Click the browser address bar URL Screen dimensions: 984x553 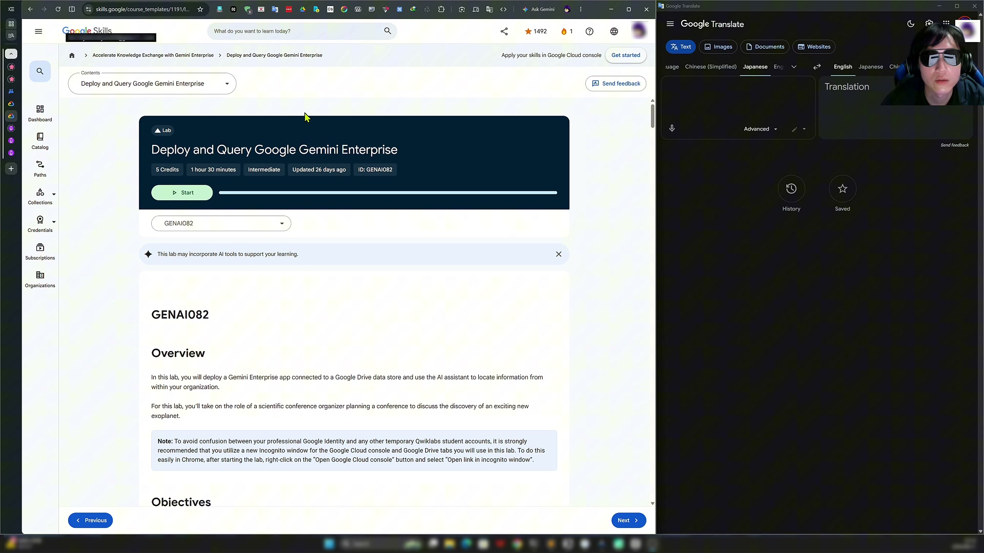pyautogui.click(x=142, y=9)
